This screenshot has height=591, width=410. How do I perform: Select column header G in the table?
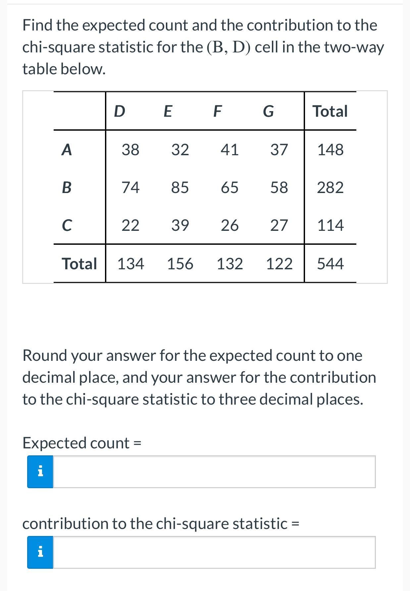point(269,111)
